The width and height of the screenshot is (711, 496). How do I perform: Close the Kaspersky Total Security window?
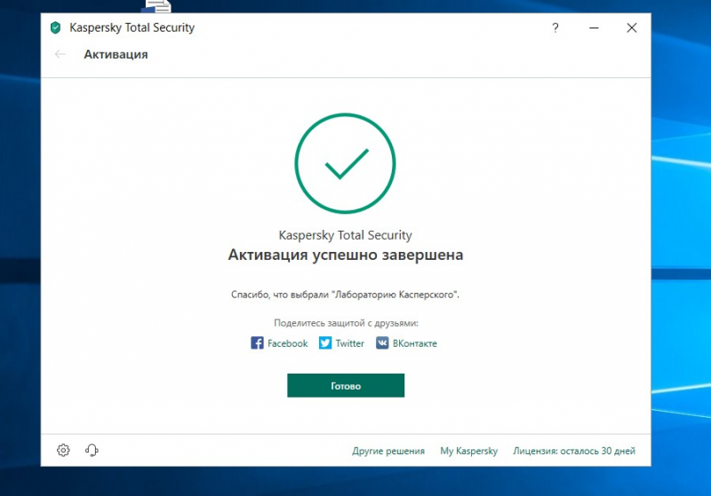coord(632,28)
